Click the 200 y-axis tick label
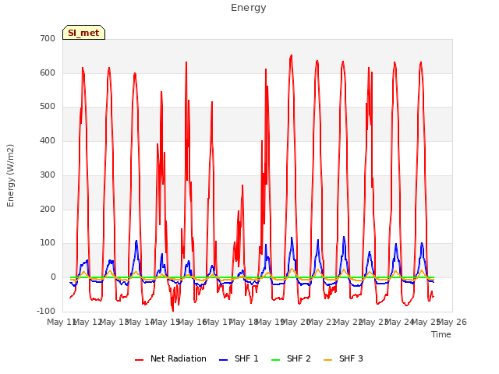This screenshot has width=499, height=374. point(48,209)
